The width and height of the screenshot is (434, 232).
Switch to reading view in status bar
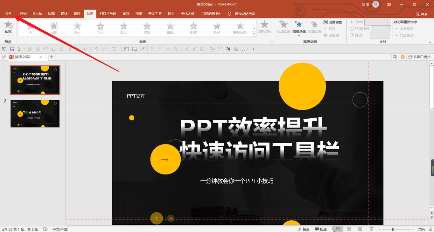coord(360,229)
